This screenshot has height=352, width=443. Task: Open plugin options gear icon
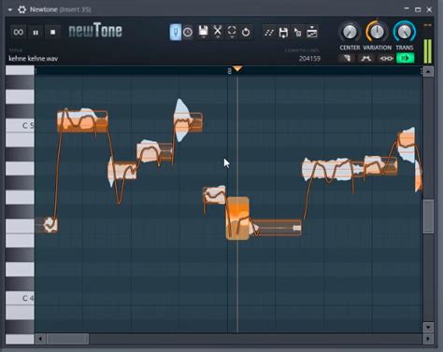(21, 9)
